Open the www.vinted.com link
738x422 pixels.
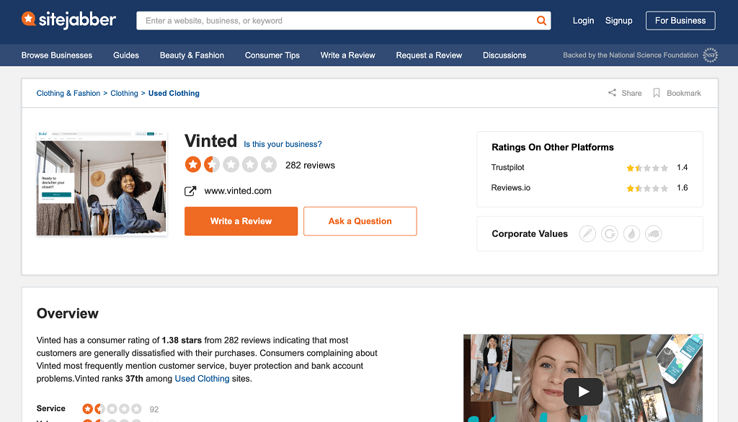tap(238, 191)
